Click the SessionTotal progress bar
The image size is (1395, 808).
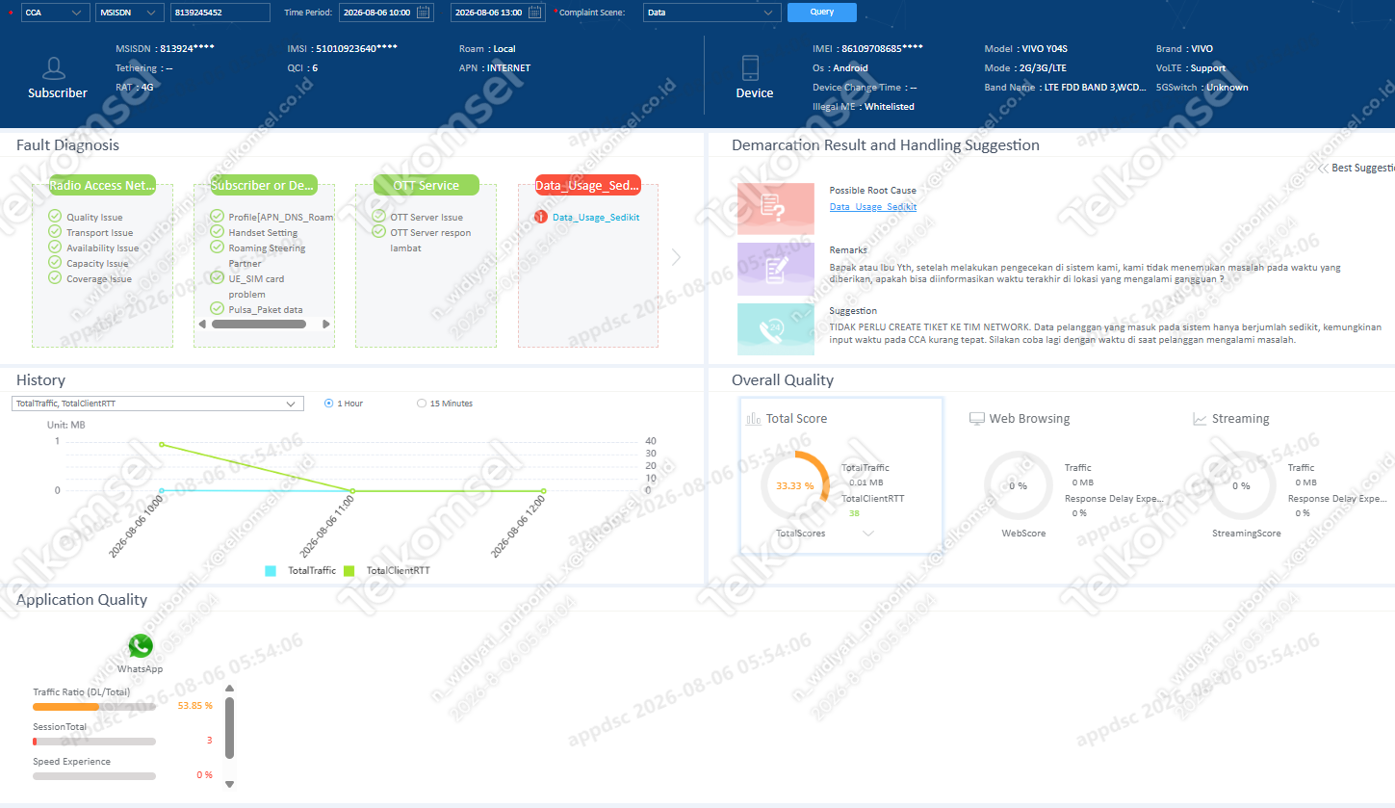tap(94, 742)
